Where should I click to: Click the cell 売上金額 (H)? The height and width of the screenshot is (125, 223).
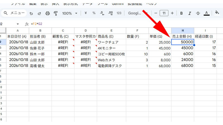point(183,36)
